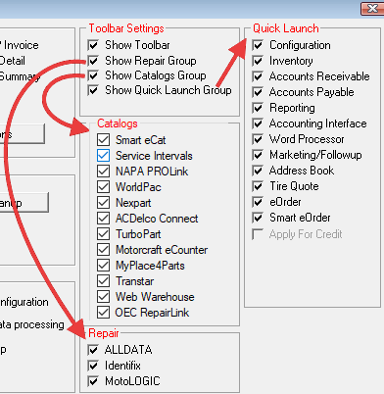
Task: Toggle the Quick Launch Inventory checkbox
Action: pyautogui.click(x=258, y=61)
